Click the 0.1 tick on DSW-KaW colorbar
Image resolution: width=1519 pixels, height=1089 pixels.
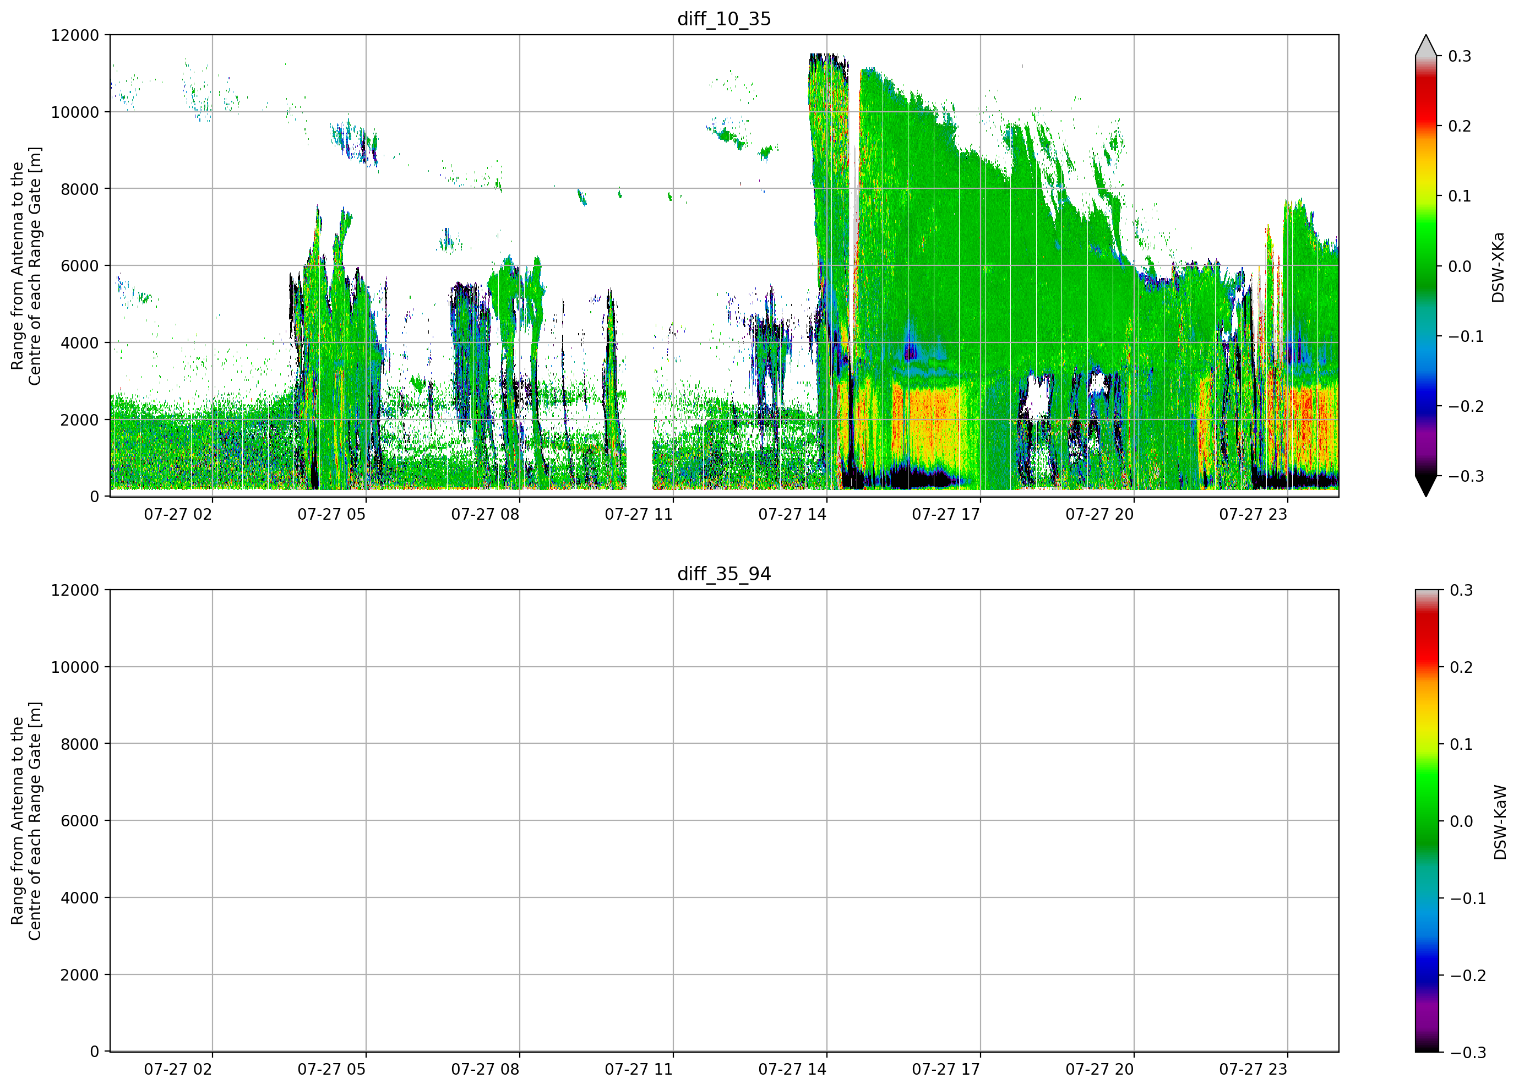(1461, 744)
